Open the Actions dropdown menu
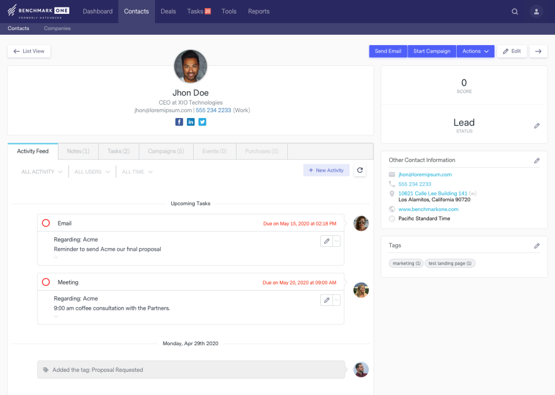 point(475,51)
